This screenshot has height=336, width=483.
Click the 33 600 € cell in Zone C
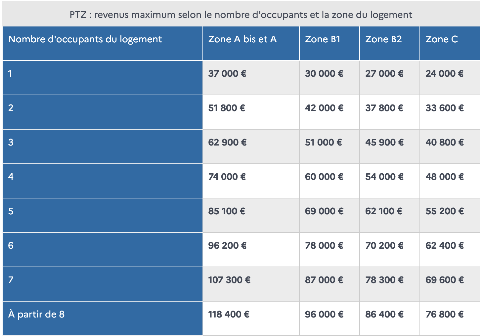click(450, 112)
